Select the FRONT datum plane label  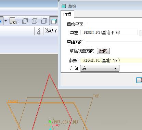13,102
